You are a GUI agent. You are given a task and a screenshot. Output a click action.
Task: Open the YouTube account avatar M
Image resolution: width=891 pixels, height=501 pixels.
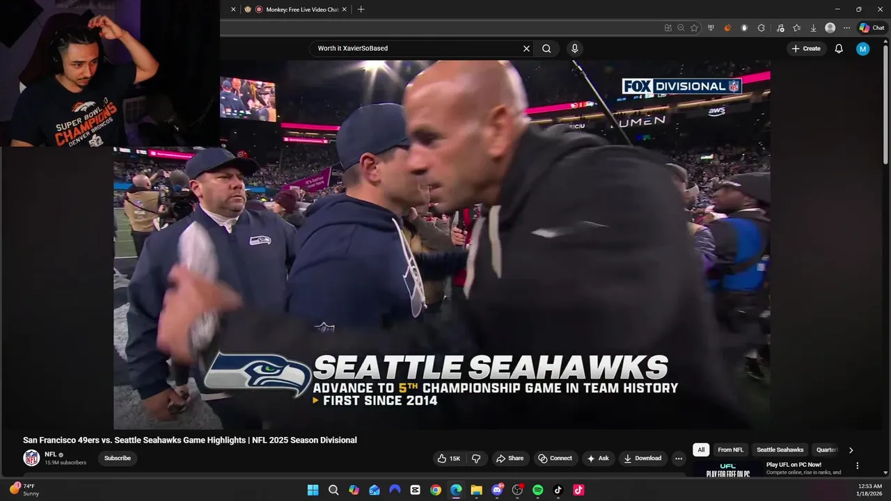863,49
